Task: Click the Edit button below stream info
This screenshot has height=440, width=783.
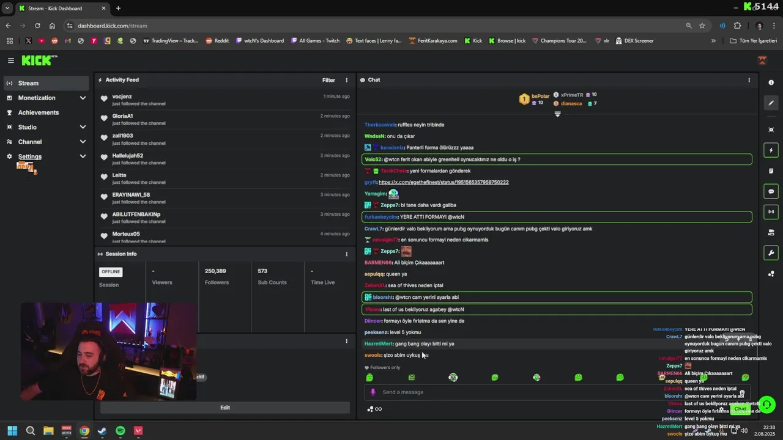Action: pos(225,408)
